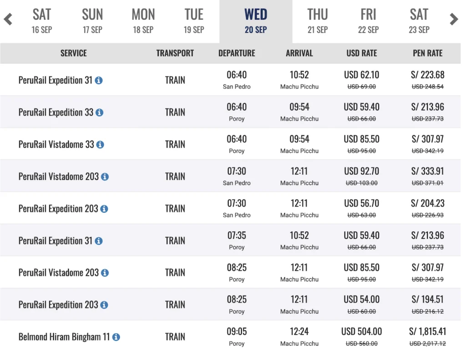The width and height of the screenshot is (466, 355).
Task: Open info icon beside PeruRail Expedition 33
Action: pos(100,112)
